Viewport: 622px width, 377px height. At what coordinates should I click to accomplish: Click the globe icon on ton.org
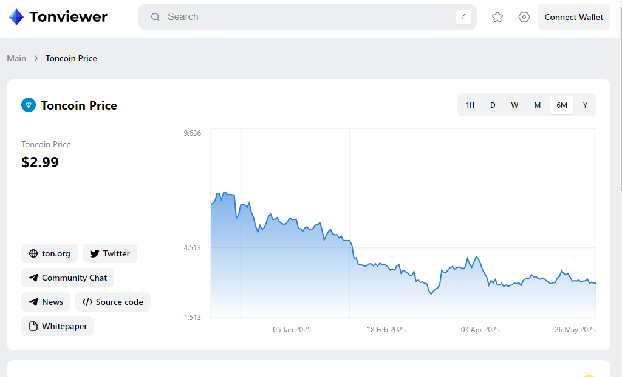point(34,253)
